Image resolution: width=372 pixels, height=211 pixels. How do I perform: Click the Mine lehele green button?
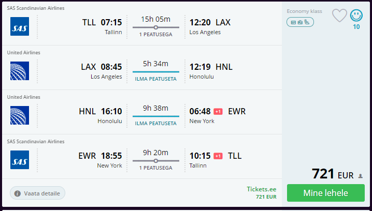(326, 193)
